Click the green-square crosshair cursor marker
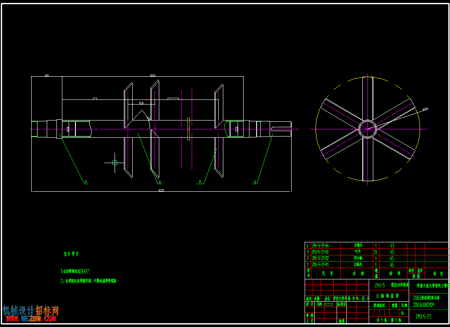 pos(115,163)
